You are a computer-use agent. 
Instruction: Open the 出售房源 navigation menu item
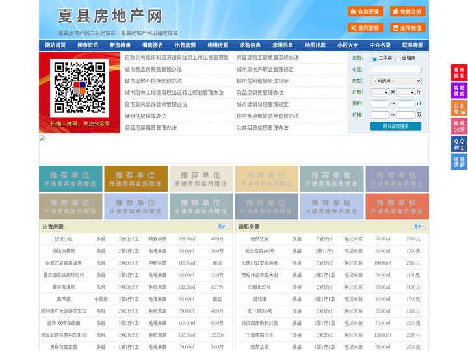(x=185, y=45)
